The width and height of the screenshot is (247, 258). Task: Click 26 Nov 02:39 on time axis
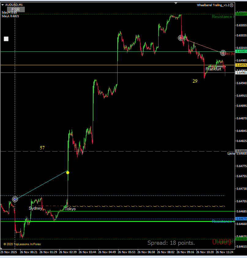(68, 252)
